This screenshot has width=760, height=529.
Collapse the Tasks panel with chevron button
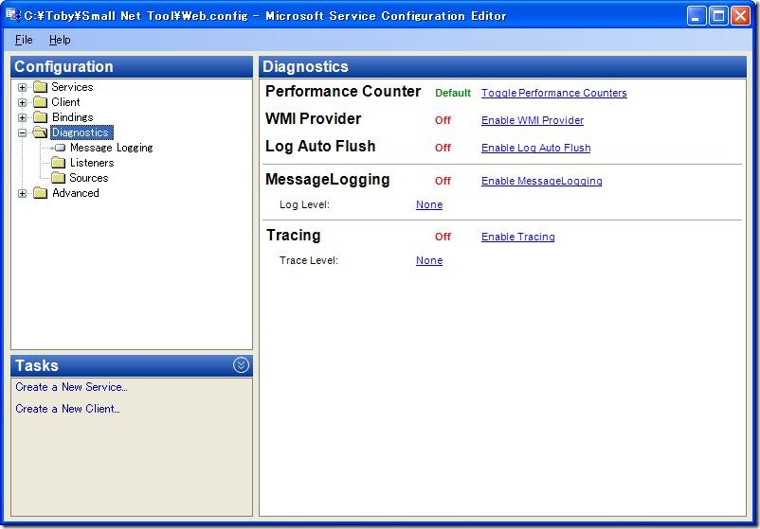pyautogui.click(x=241, y=365)
